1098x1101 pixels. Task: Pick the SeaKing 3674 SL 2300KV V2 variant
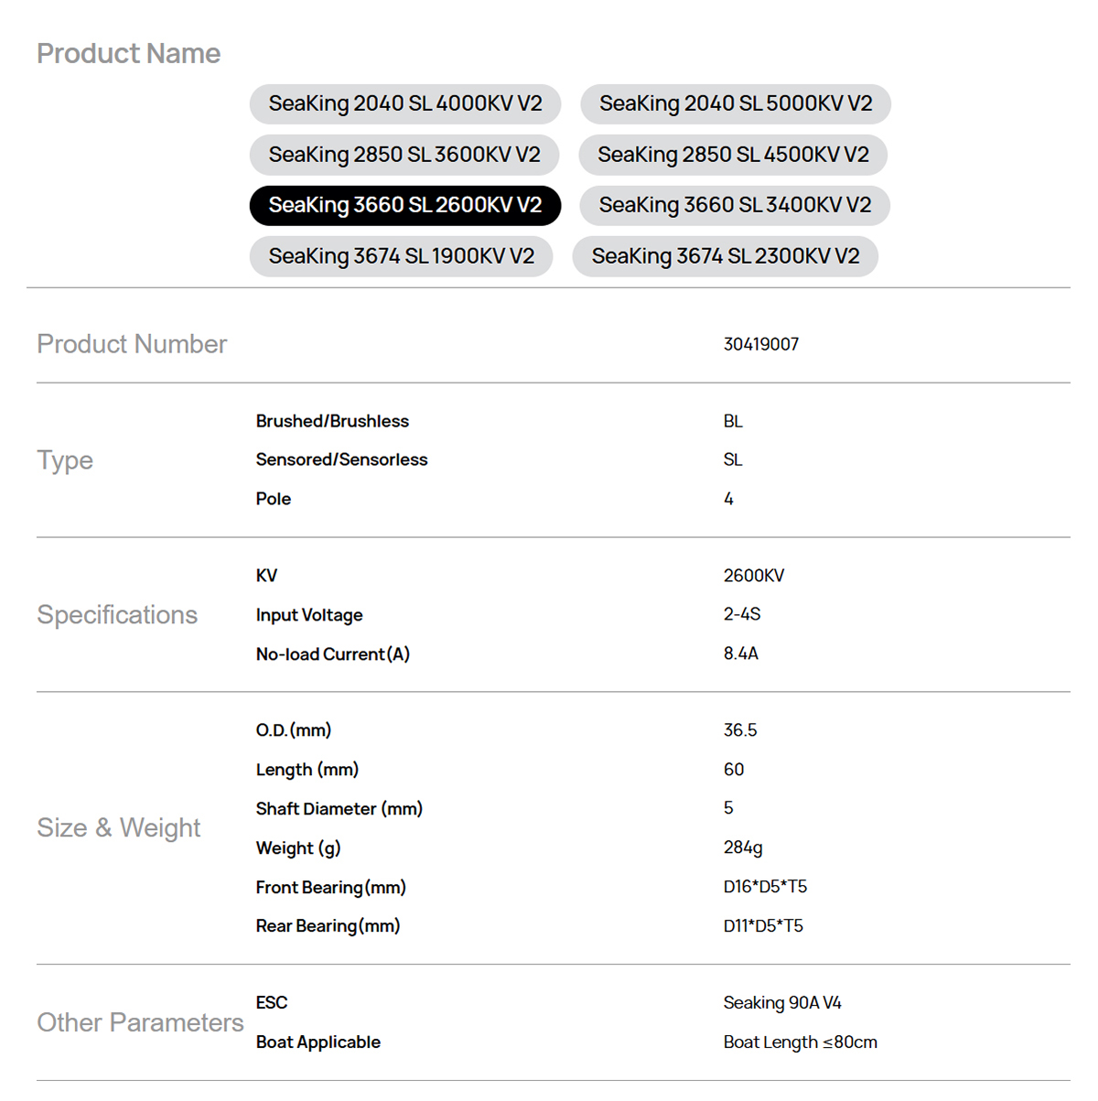pos(725,256)
